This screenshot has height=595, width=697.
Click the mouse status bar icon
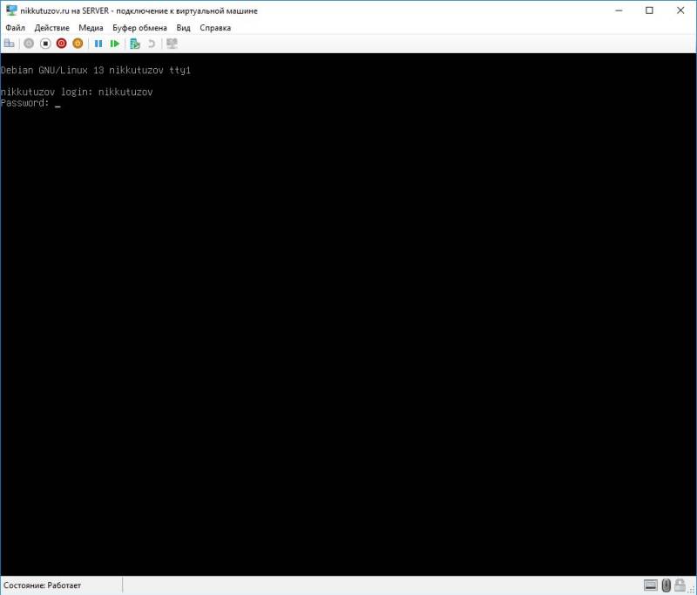666,585
